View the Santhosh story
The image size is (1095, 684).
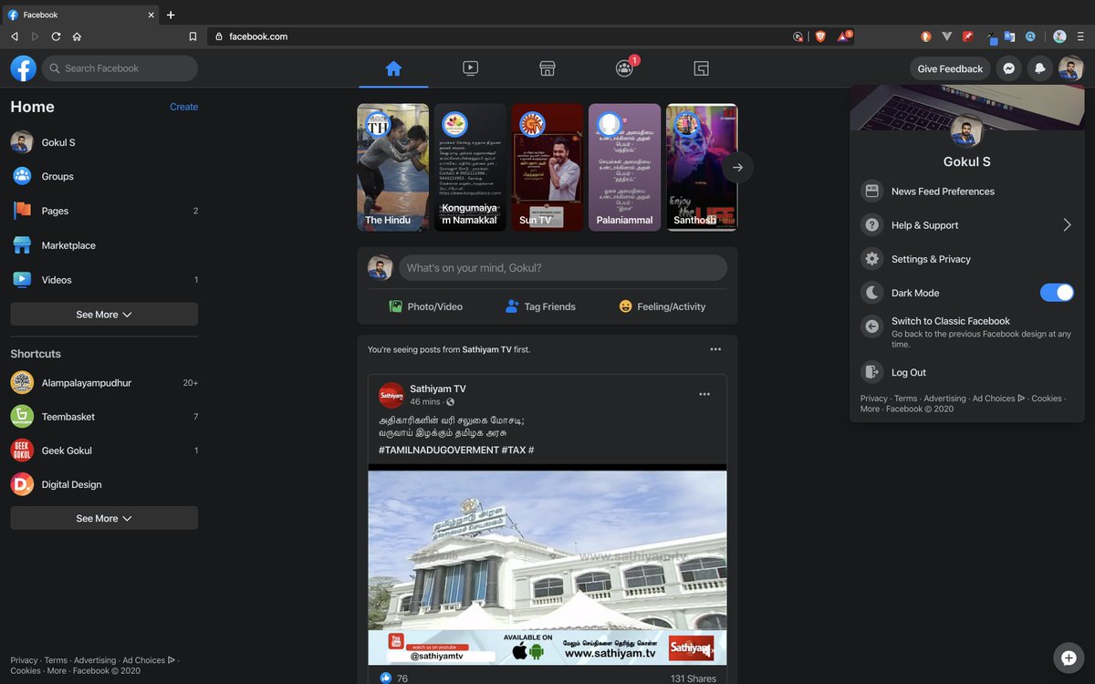pos(702,167)
